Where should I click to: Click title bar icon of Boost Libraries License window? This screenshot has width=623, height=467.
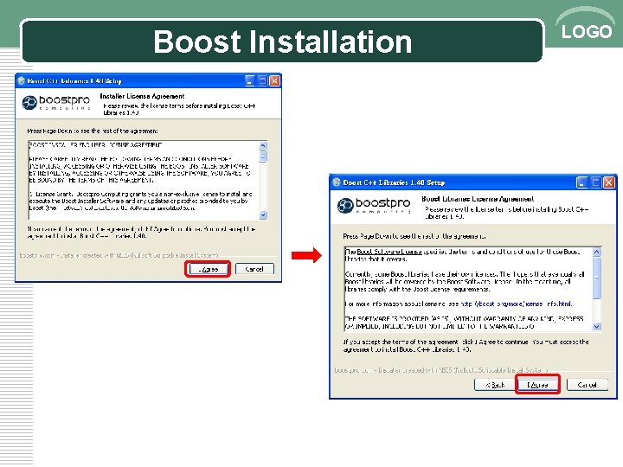337,182
